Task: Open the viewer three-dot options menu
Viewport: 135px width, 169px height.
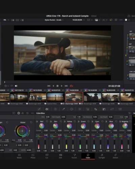Action: coord(121,20)
